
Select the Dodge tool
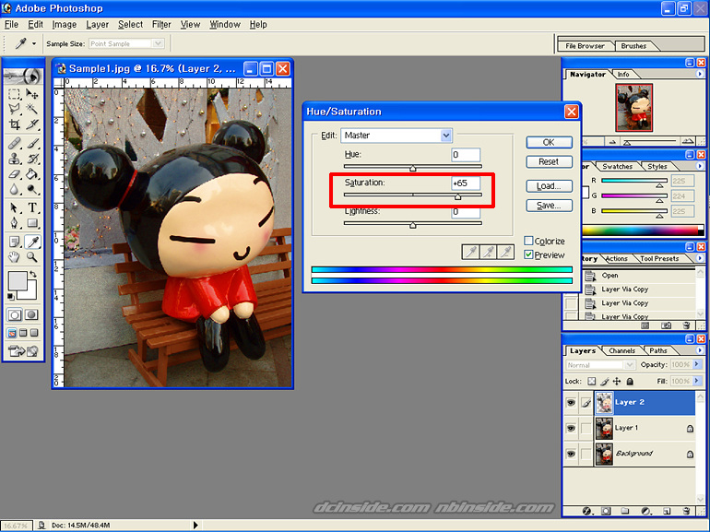point(32,189)
